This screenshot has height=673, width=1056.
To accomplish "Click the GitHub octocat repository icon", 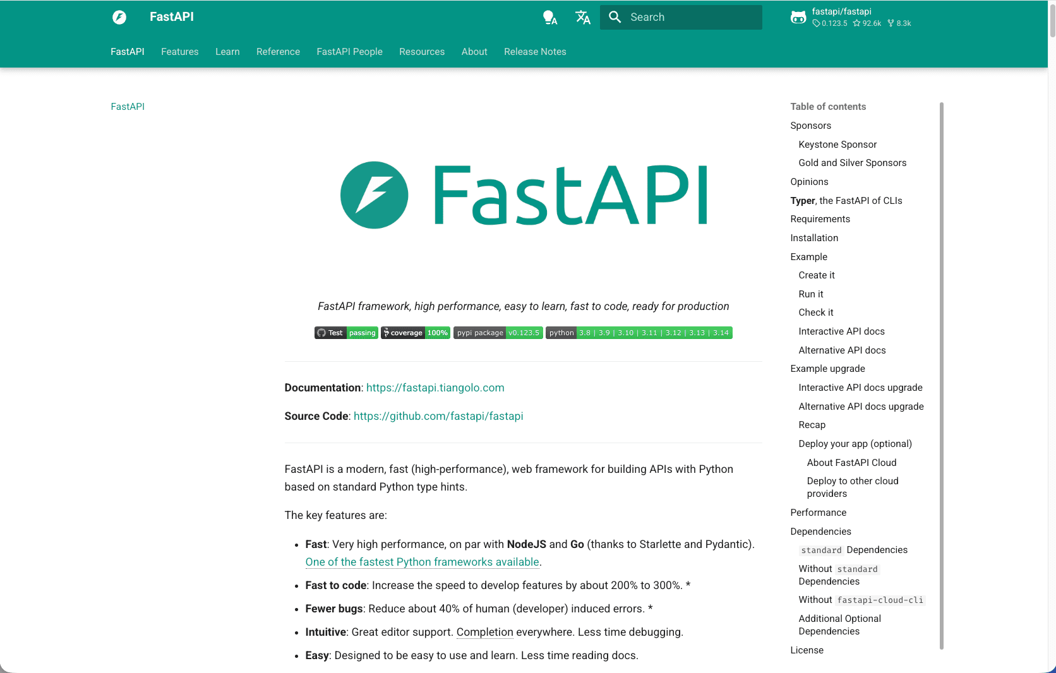I will (798, 17).
